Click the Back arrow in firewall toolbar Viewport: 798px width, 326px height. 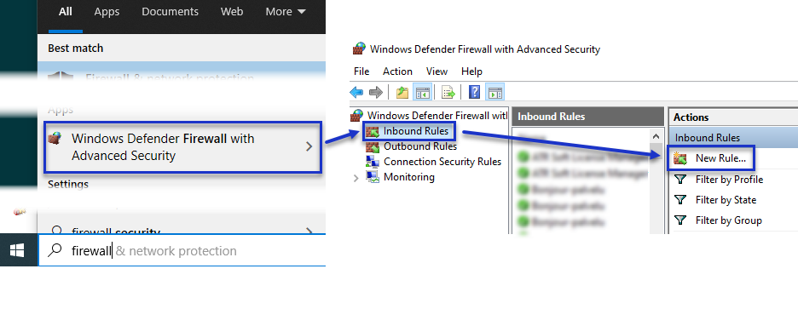(356, 93)
